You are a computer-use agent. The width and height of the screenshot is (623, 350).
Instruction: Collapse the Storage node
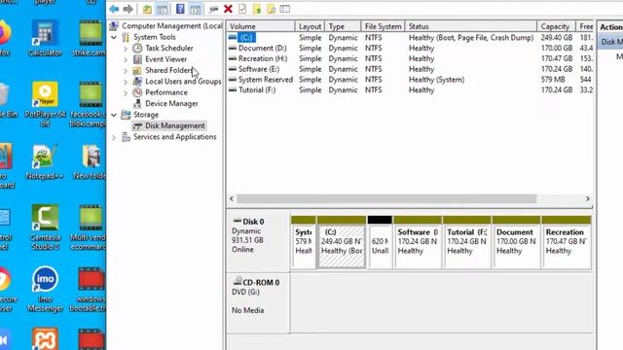114,115
